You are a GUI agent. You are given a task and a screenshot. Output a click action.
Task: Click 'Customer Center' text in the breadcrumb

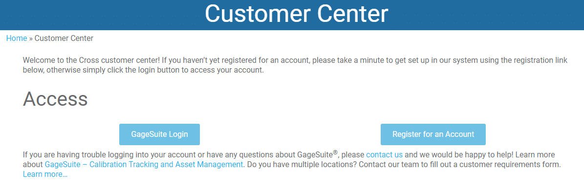click(64, 38)
